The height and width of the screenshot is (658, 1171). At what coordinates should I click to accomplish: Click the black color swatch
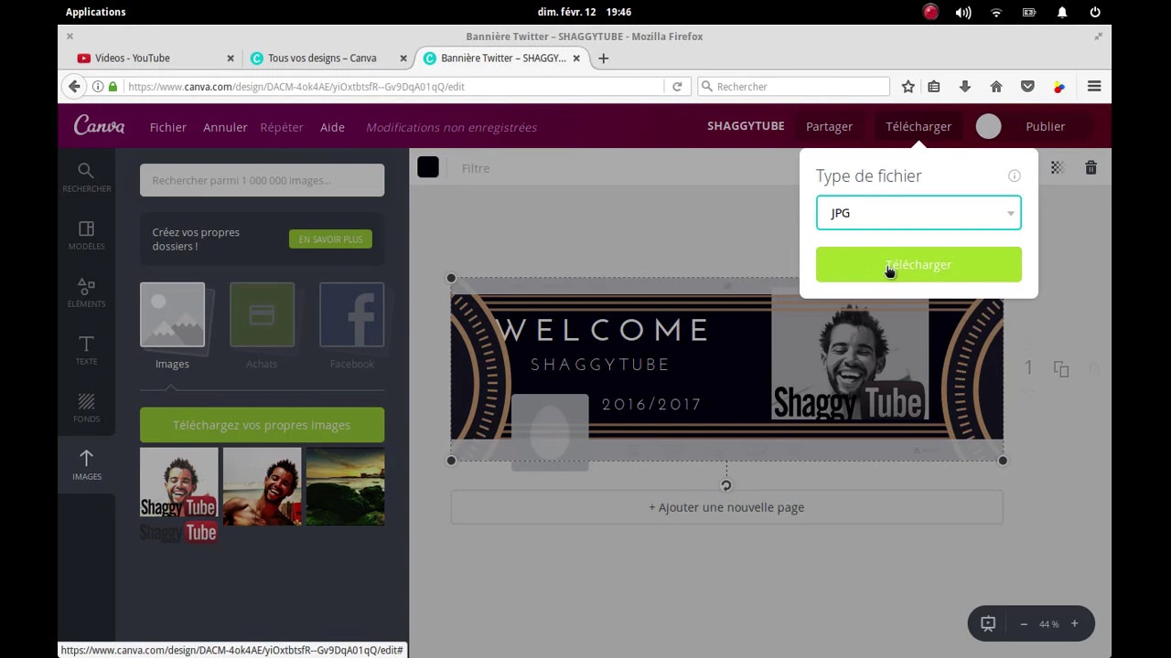tap(428, 167)
